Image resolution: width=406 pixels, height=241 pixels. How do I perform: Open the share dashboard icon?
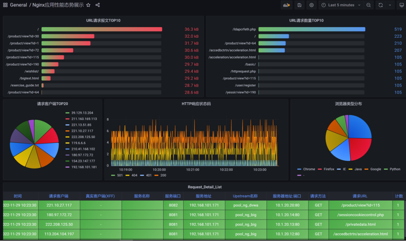coord(97,5)
